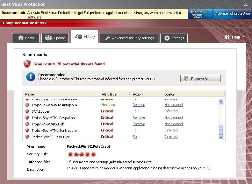Open the Help menu
Viewport: 252px width, 184px height.
pyautogui.click(x=235, y=37)
